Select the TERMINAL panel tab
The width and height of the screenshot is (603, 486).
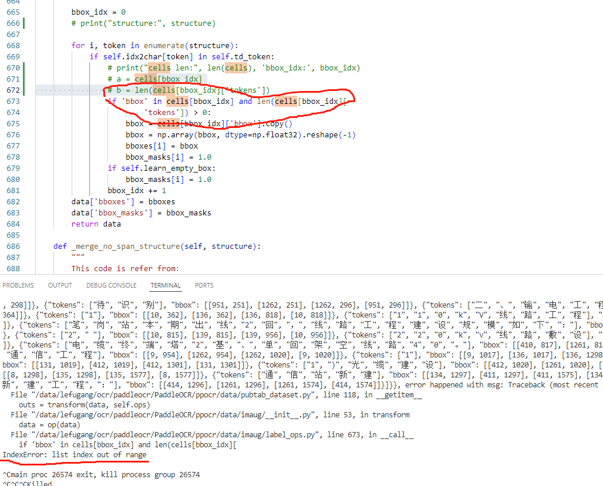165,285
